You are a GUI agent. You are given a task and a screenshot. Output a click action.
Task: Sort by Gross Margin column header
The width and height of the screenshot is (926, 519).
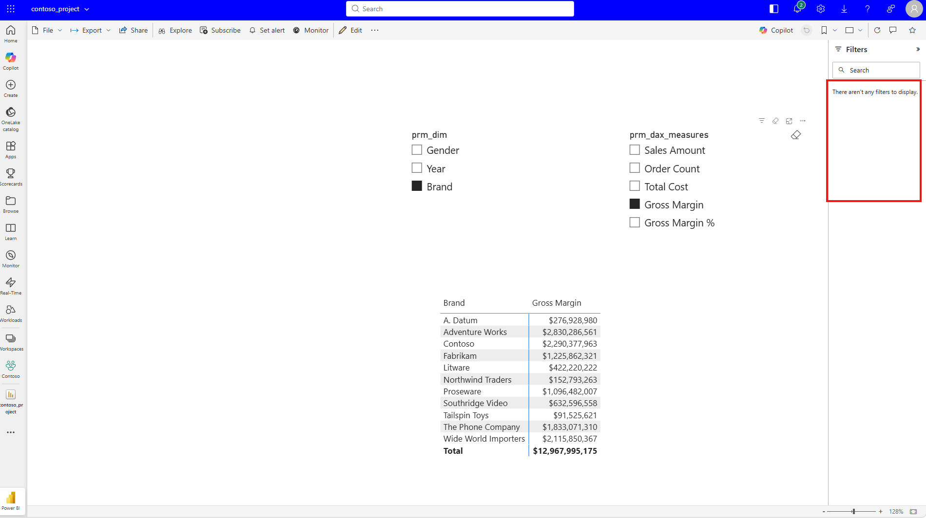(x=557, y=303)
